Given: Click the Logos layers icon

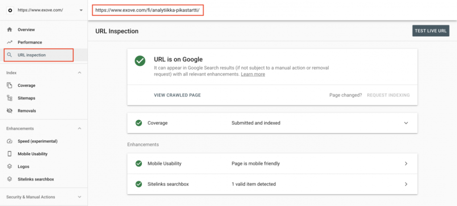Looking at the screenshot, I should (x=10, y=166).
